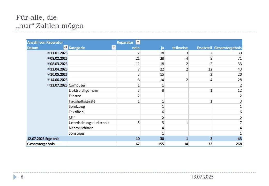269x186 pixels.
Task: Expand the 08.03.2025 date row
Action: pos(48,64)
